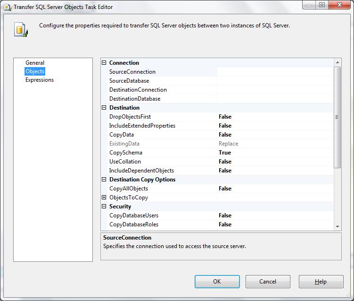Click the property grid scroll down arrow
The width and height of the screenshot is (354, 301).
338,226
